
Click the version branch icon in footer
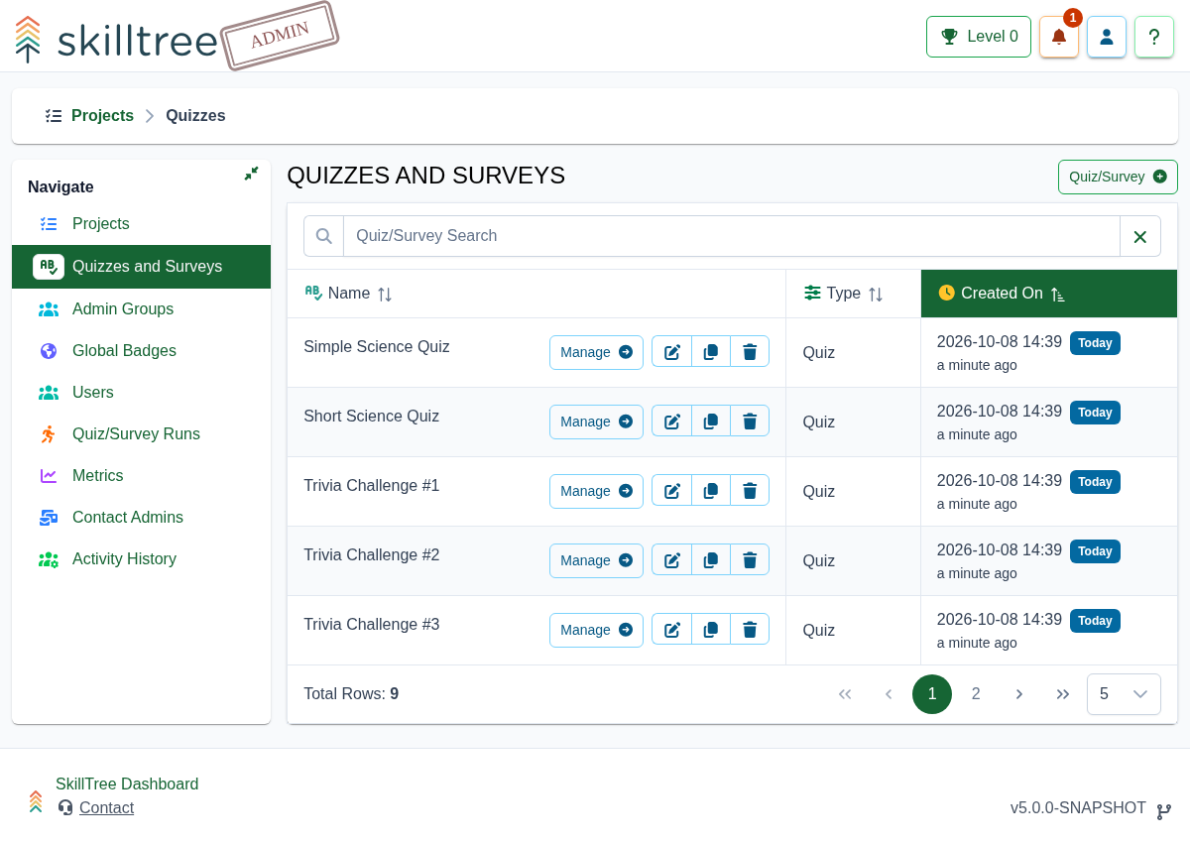pos(1164,811)
